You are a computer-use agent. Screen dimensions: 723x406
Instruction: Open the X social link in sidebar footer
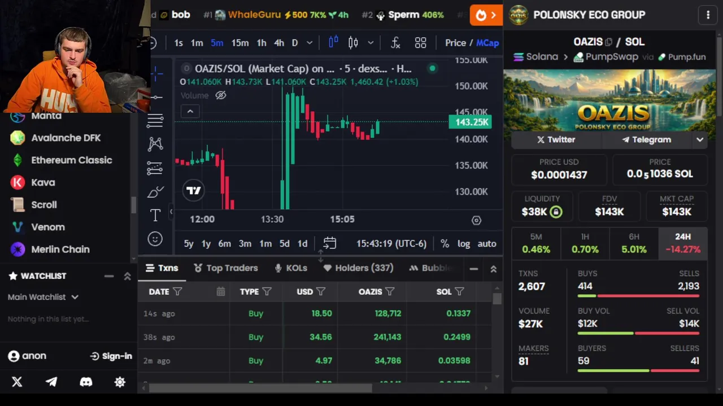(x=17, y=382)
